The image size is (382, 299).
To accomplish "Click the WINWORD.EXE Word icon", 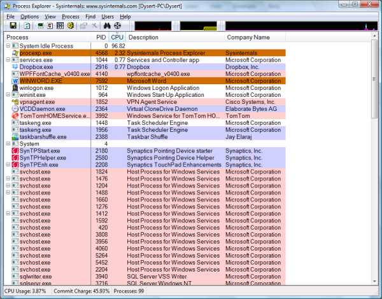I will pos(15,81).
